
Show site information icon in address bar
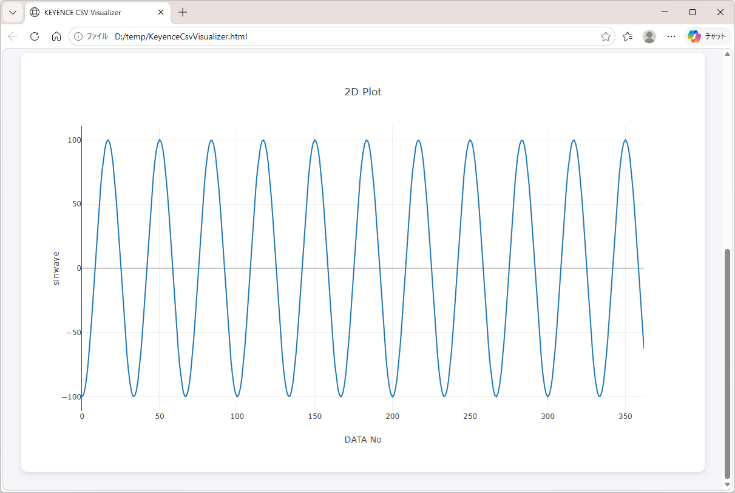pos(78,36)
